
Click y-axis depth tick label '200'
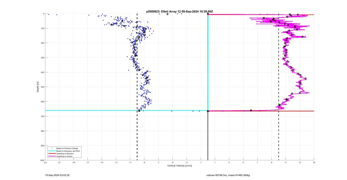pos(42,43)
